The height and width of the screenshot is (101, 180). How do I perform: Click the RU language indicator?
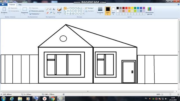[x=146, y=98]
